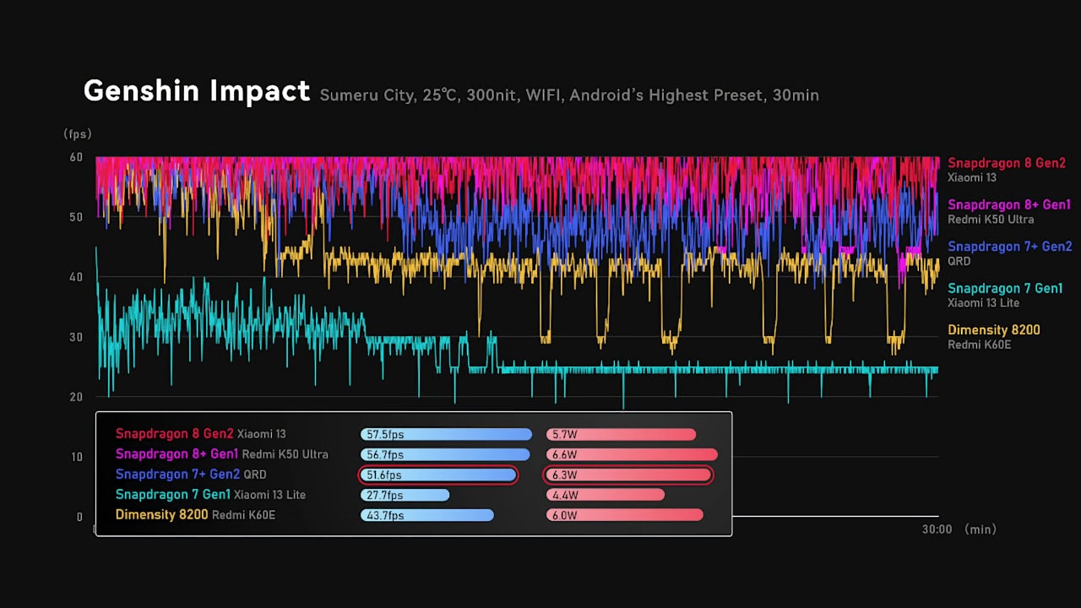Click the 43.7fps blue bar
1081x608 pixels.
pos(427,516)
